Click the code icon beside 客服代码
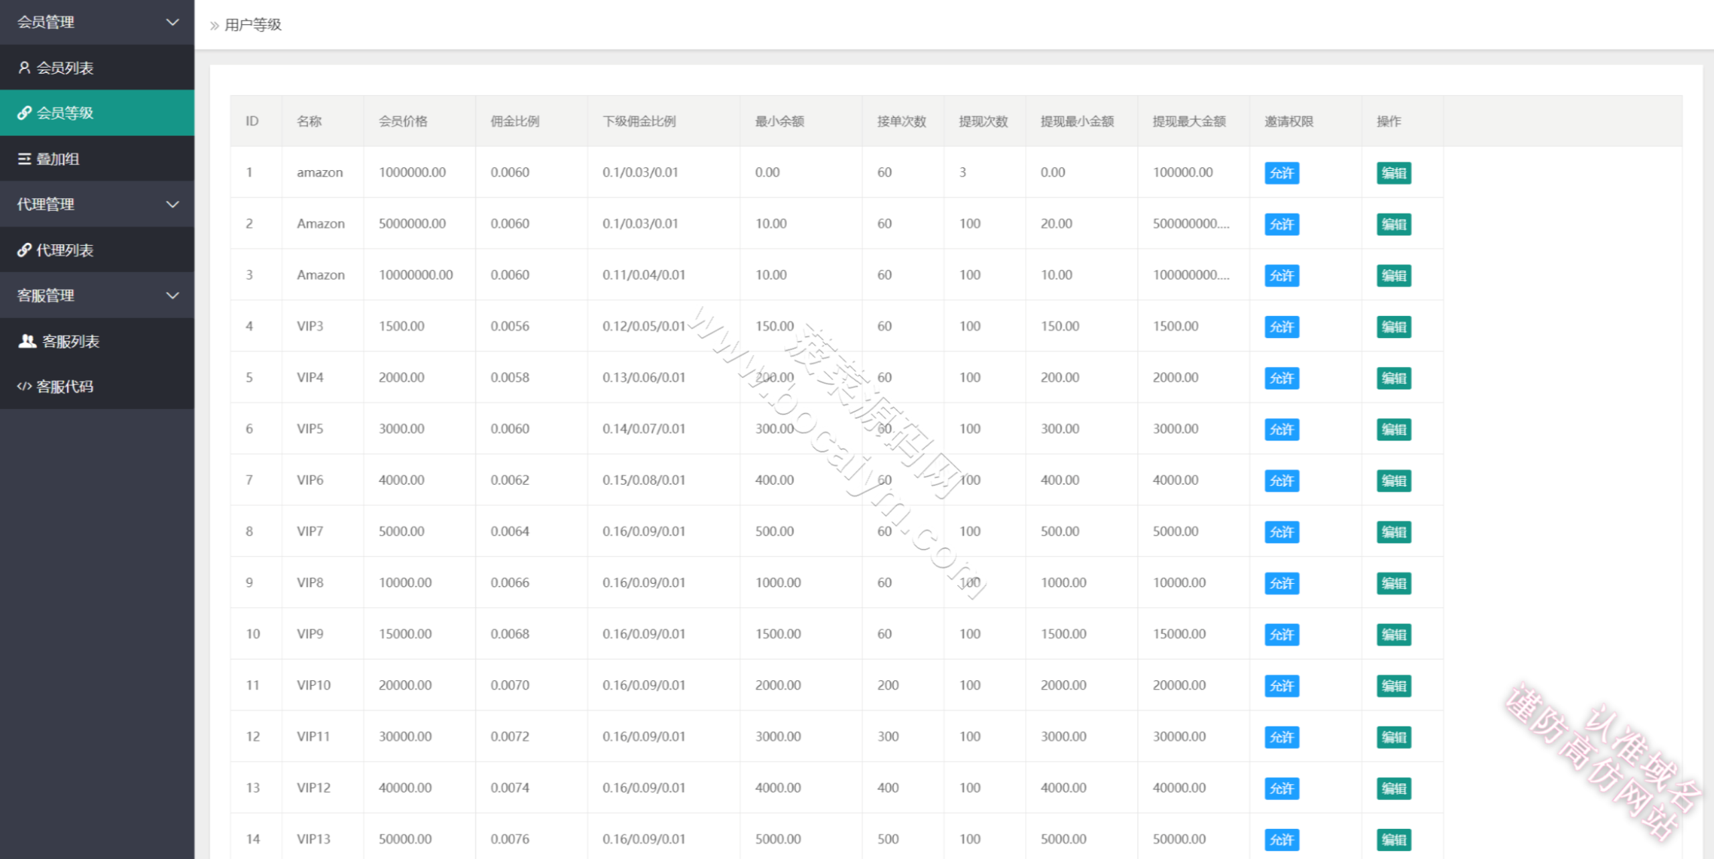Viewport: 1714px width, 859px height. pyautogui.click(x=24, y=386)
